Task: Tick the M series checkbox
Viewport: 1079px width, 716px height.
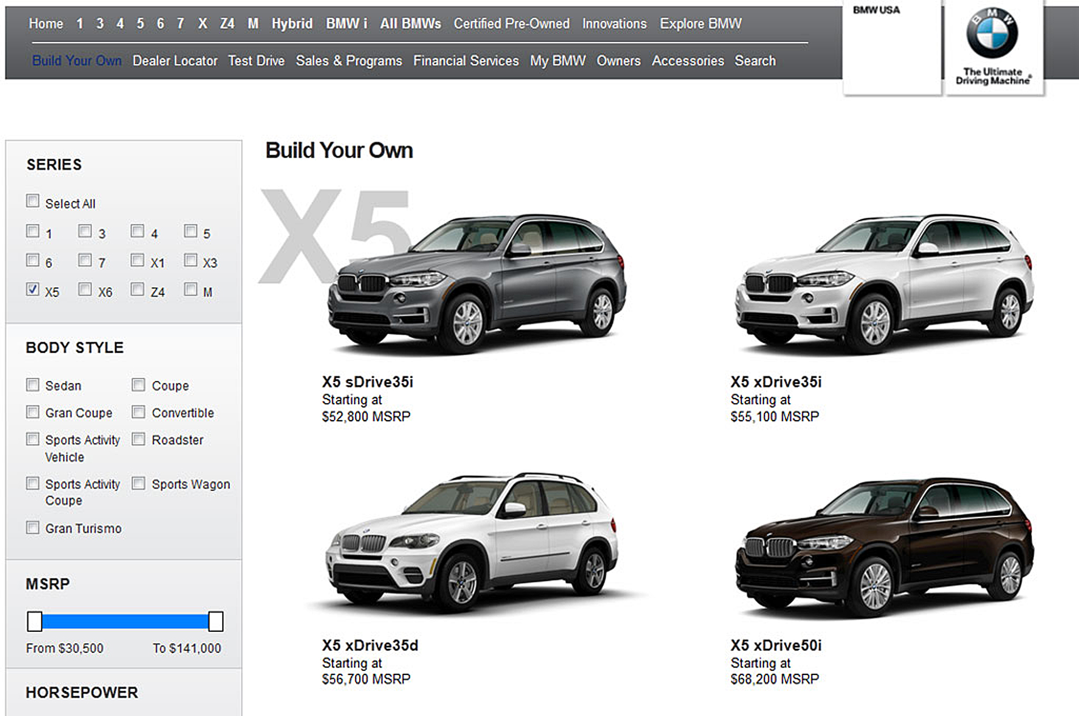Action: 191,289
